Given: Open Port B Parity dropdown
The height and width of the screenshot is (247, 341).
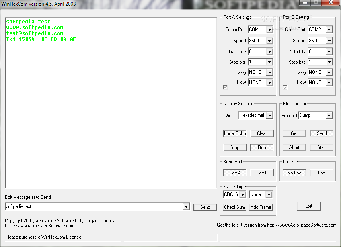Looking at the screenshot, I should pyautogui.click(x=329, y=73).
